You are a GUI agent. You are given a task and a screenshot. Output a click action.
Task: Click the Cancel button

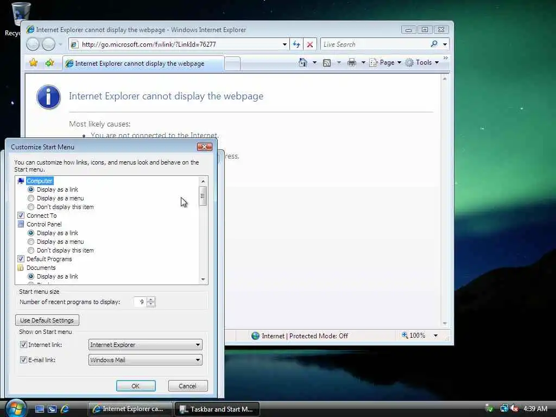tap(187, 386)
